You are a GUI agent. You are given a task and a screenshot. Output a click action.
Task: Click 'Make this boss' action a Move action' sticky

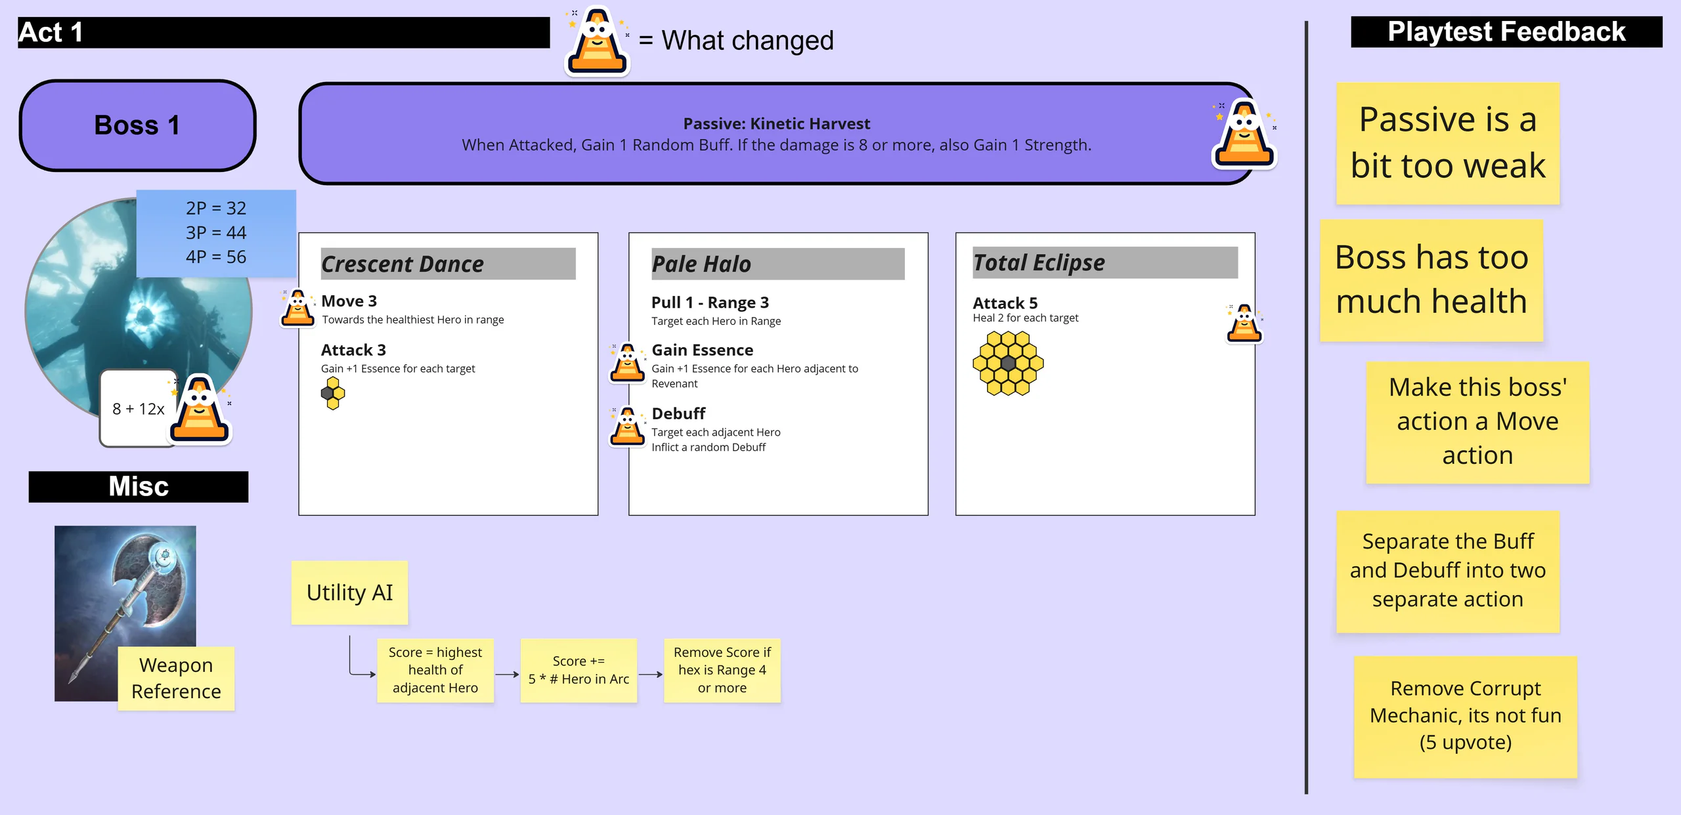1477,422
